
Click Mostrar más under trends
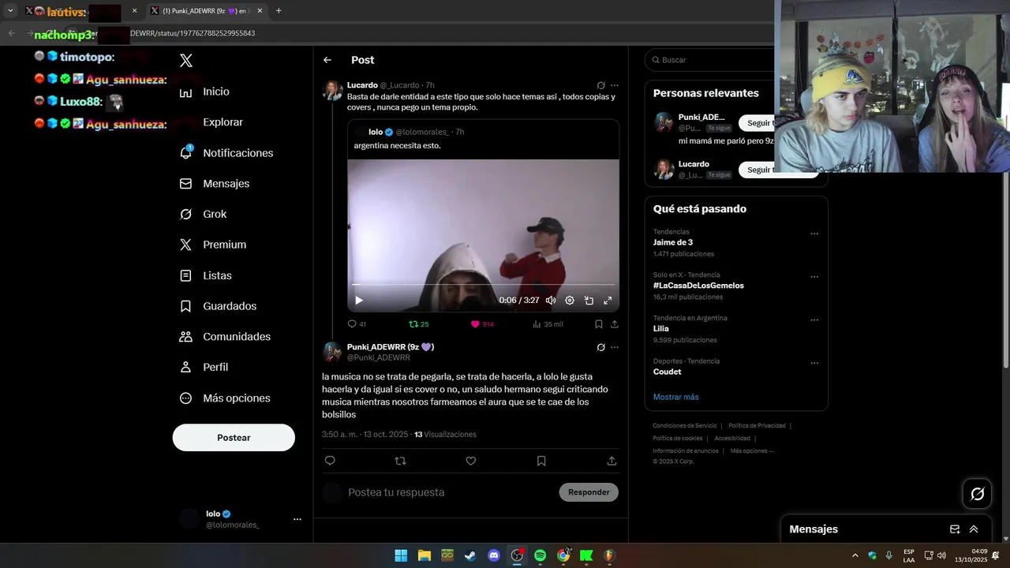(x=675, y=397)
